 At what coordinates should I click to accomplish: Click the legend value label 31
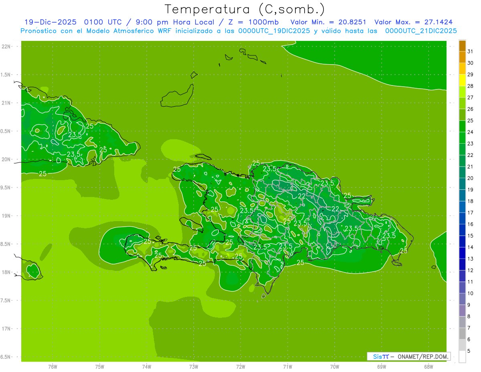470,51
